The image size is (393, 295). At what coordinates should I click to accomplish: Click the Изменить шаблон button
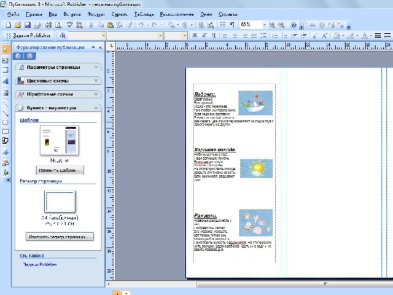59,170
